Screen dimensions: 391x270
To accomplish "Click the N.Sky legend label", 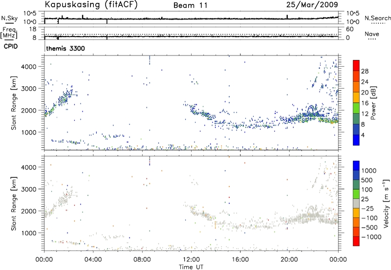I will pos(9,18).
